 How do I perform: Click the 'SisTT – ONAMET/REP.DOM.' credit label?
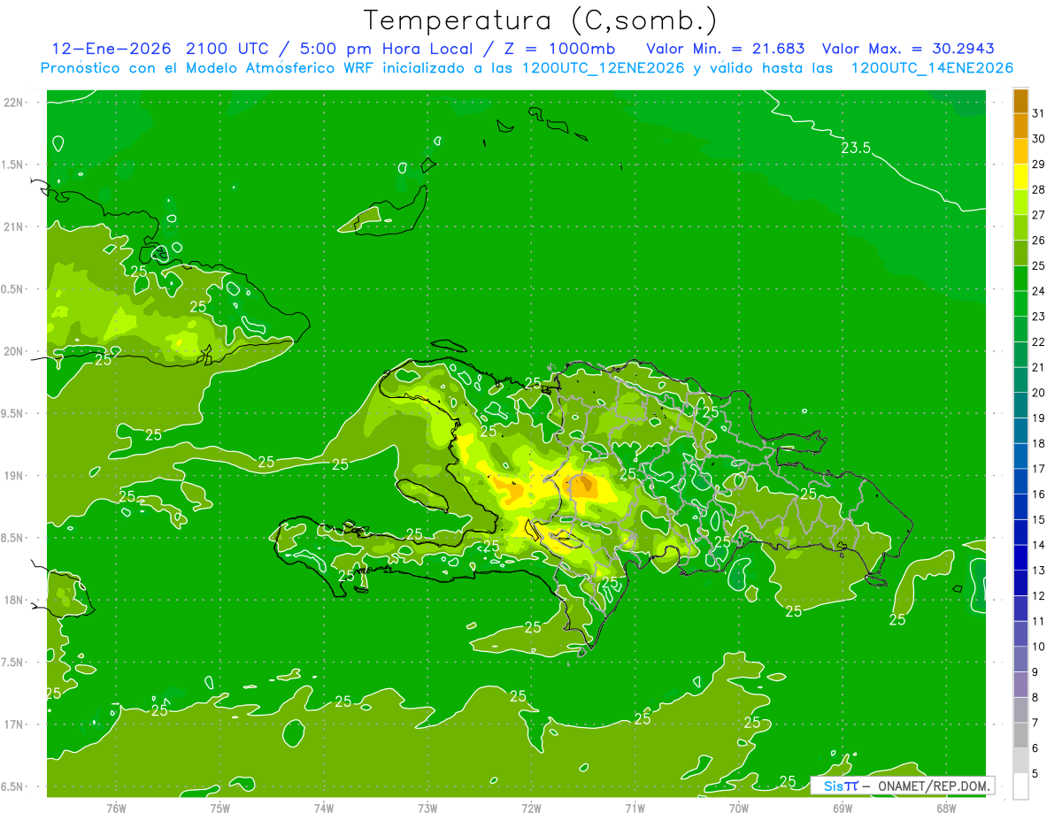click(x=904, y=786)
